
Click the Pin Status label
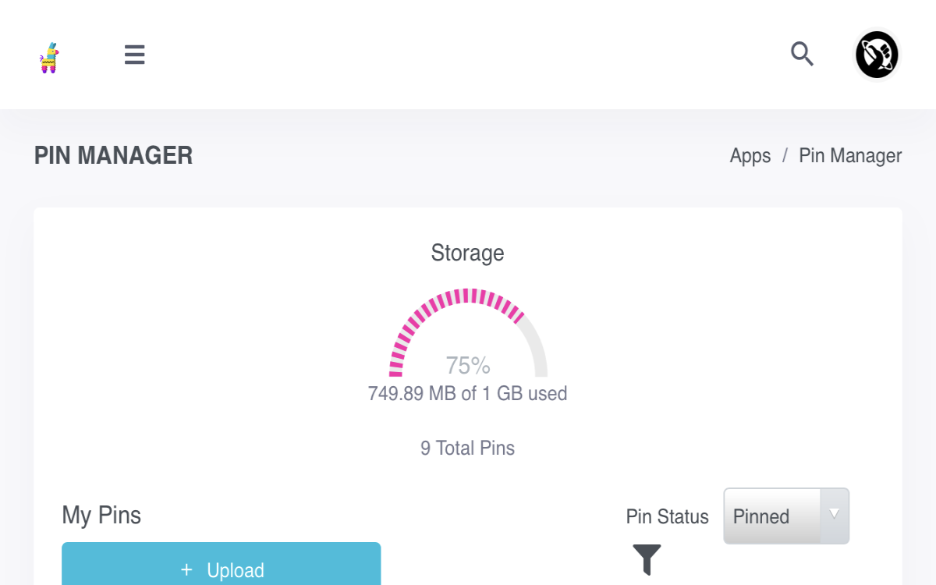coord(667,516)
